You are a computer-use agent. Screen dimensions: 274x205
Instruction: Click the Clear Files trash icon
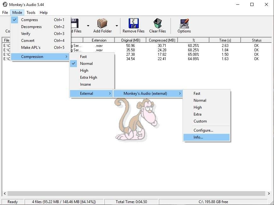[158, 23]
